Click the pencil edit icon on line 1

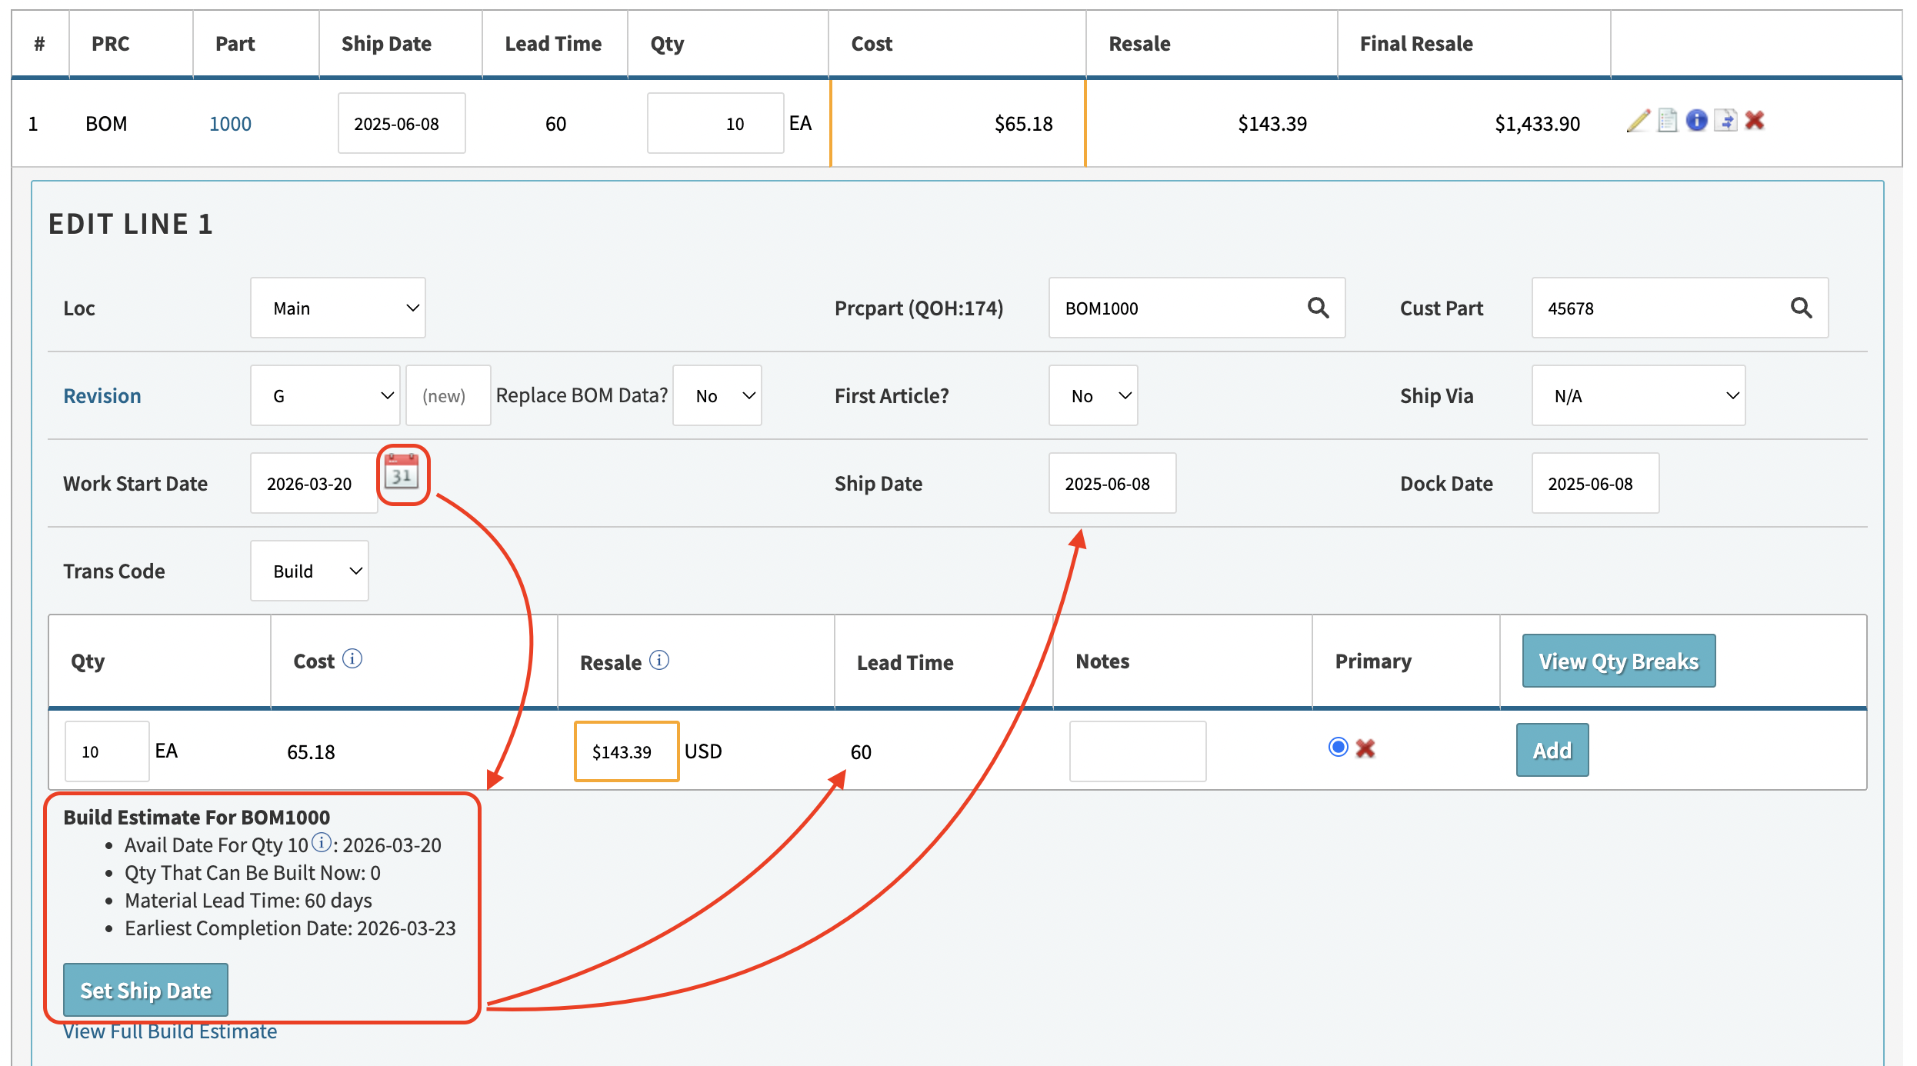point(1639,121)
